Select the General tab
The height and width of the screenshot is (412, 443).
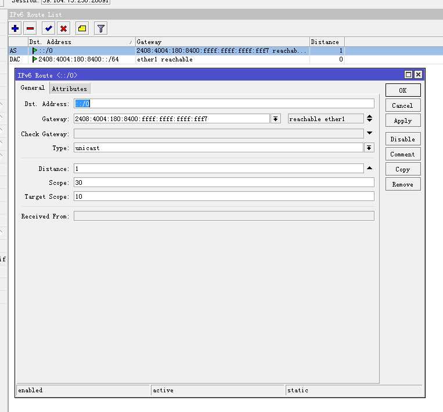[x=33, y=88]
